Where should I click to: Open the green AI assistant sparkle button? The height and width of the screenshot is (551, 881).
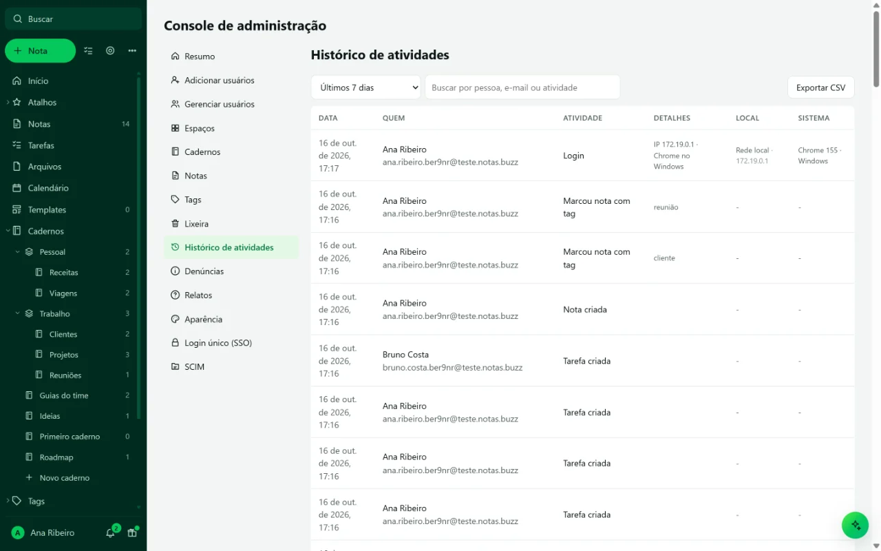click(855, 525)
